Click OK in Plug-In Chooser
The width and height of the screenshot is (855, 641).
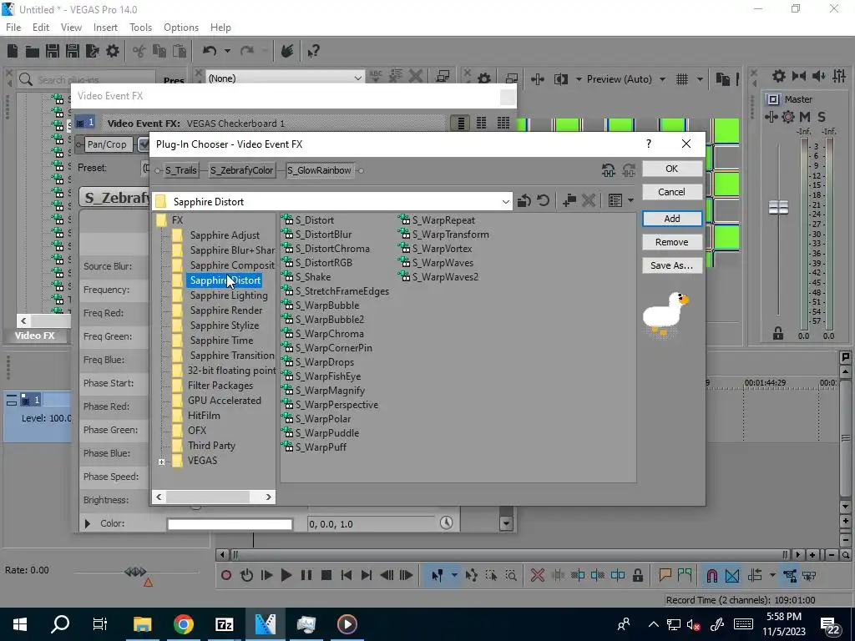672,169
